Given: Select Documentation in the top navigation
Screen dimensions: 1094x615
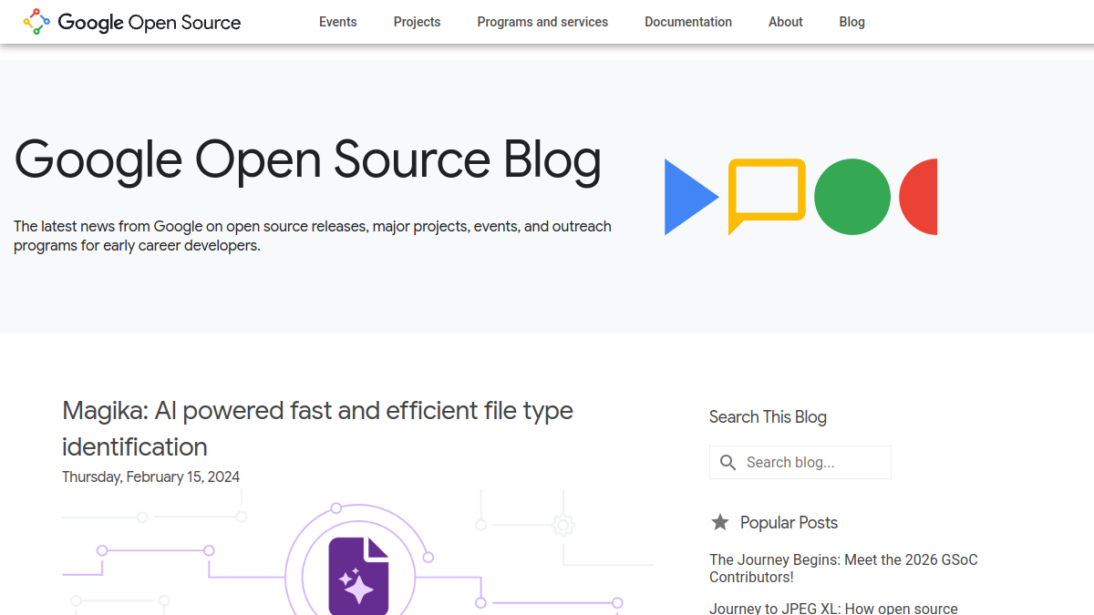Looking at the screenshot, I should [688, 22].
